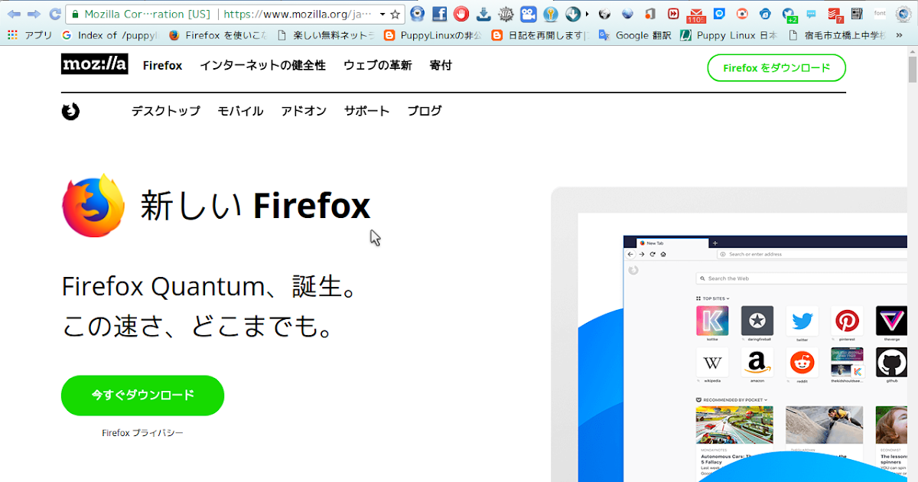
Task: Open the Index of /puppyl bookmark
Action: pyautogui.click(x=109, y=35)
